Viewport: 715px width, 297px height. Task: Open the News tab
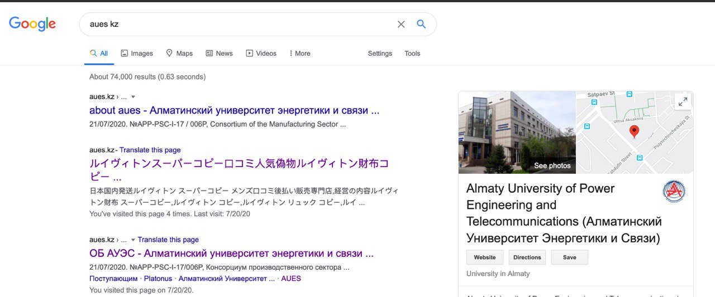point(219,53)
